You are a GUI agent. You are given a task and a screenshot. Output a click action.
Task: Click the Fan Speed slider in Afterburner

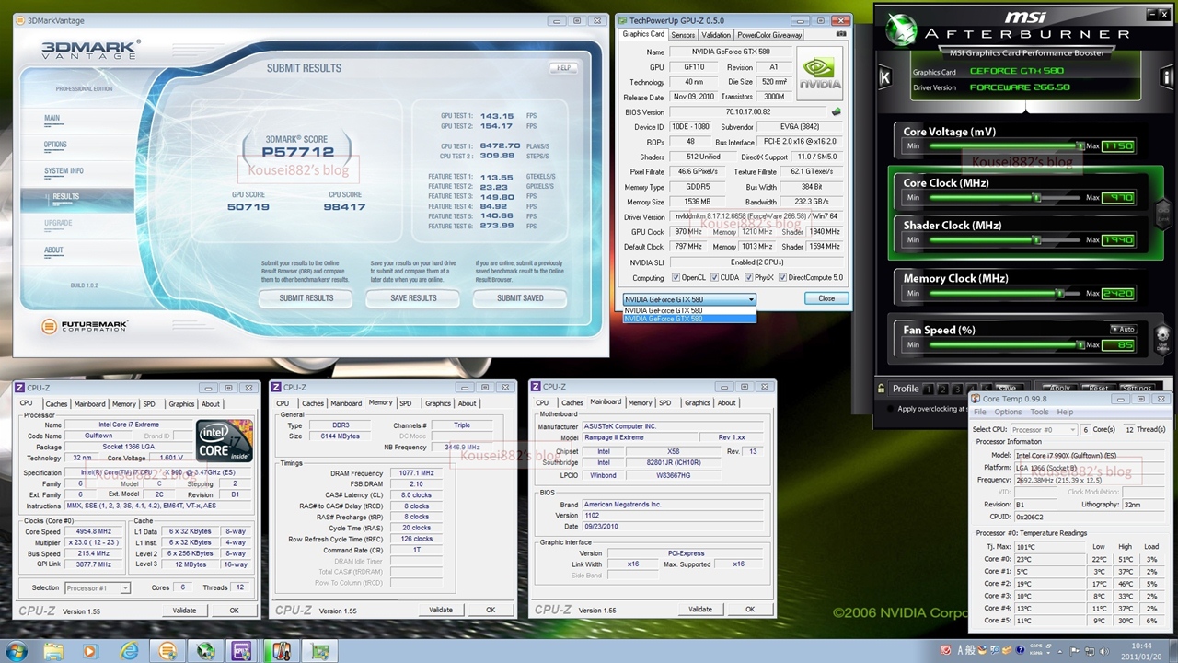(x=1006, y=344)
